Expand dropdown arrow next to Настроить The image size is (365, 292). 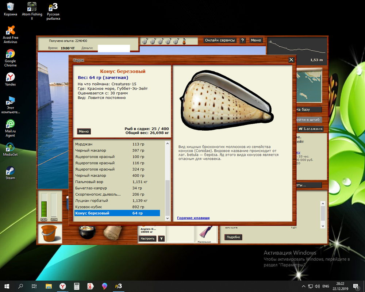tap(161, 239)
